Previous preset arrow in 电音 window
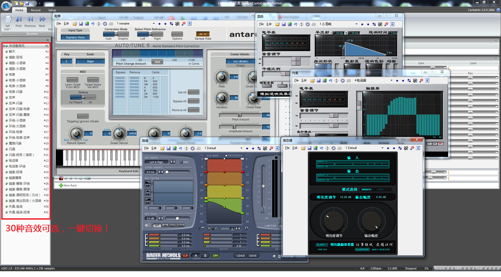 pos(159,24)
